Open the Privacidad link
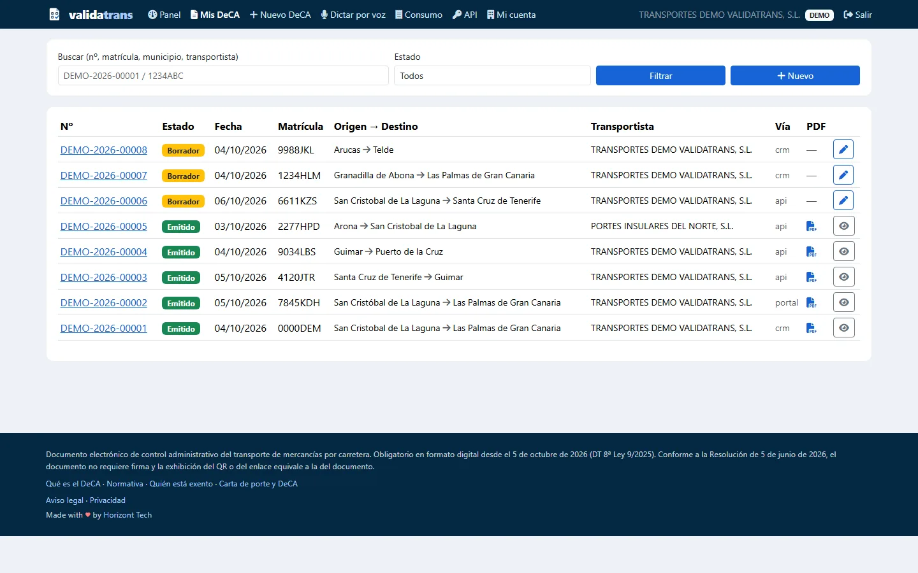Viewport: 918px width, 573px height. [x=108, y=500]
